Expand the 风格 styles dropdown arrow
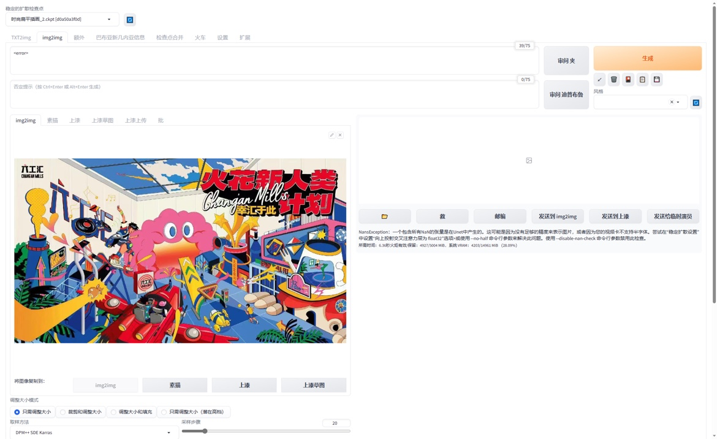Screen dimensions: 717x439 tap(678, 102)
